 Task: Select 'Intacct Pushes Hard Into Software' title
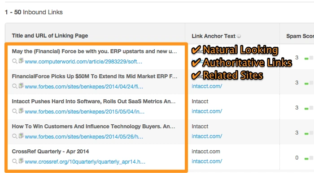pos(94,101)
